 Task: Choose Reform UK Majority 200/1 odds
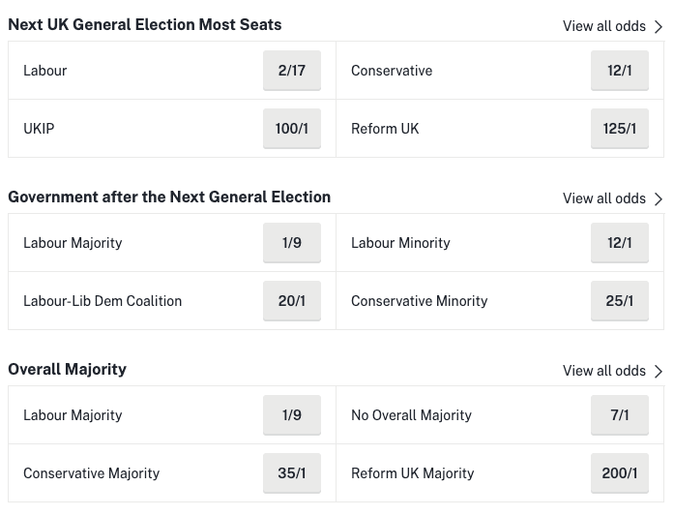point(619,473)
